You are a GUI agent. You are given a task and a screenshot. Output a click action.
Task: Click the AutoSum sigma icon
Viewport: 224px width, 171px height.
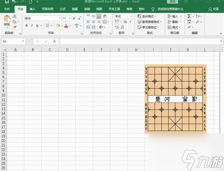tap(189, 16)
